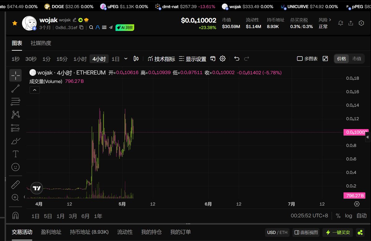Switch chart to 市值 market cap mode
The height and width of the screenshot is (241, 371).
[357, 59]
